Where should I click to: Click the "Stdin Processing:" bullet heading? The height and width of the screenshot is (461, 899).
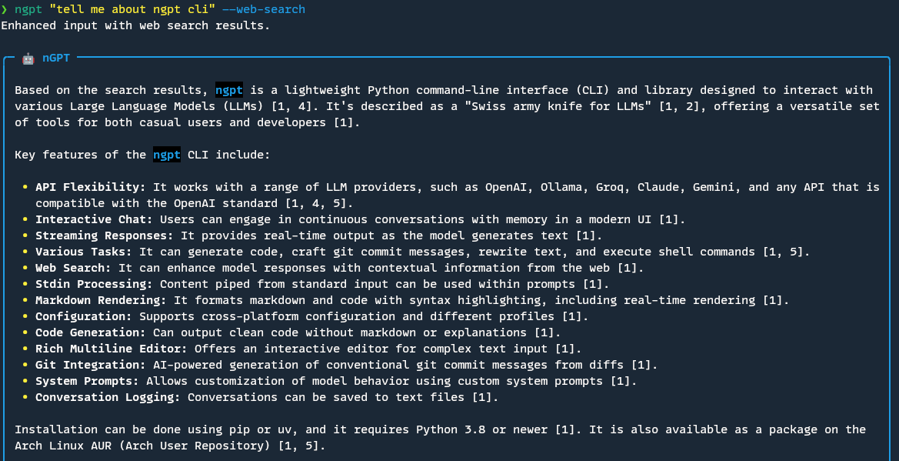pyautogui.click(x=95, y=284)
